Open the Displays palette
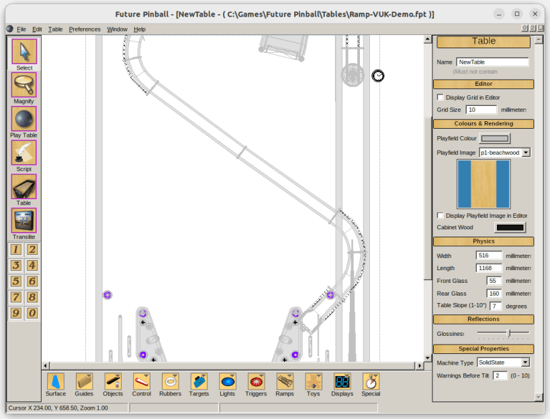Viewport: 550px width, 419px height. pos(342,381)
